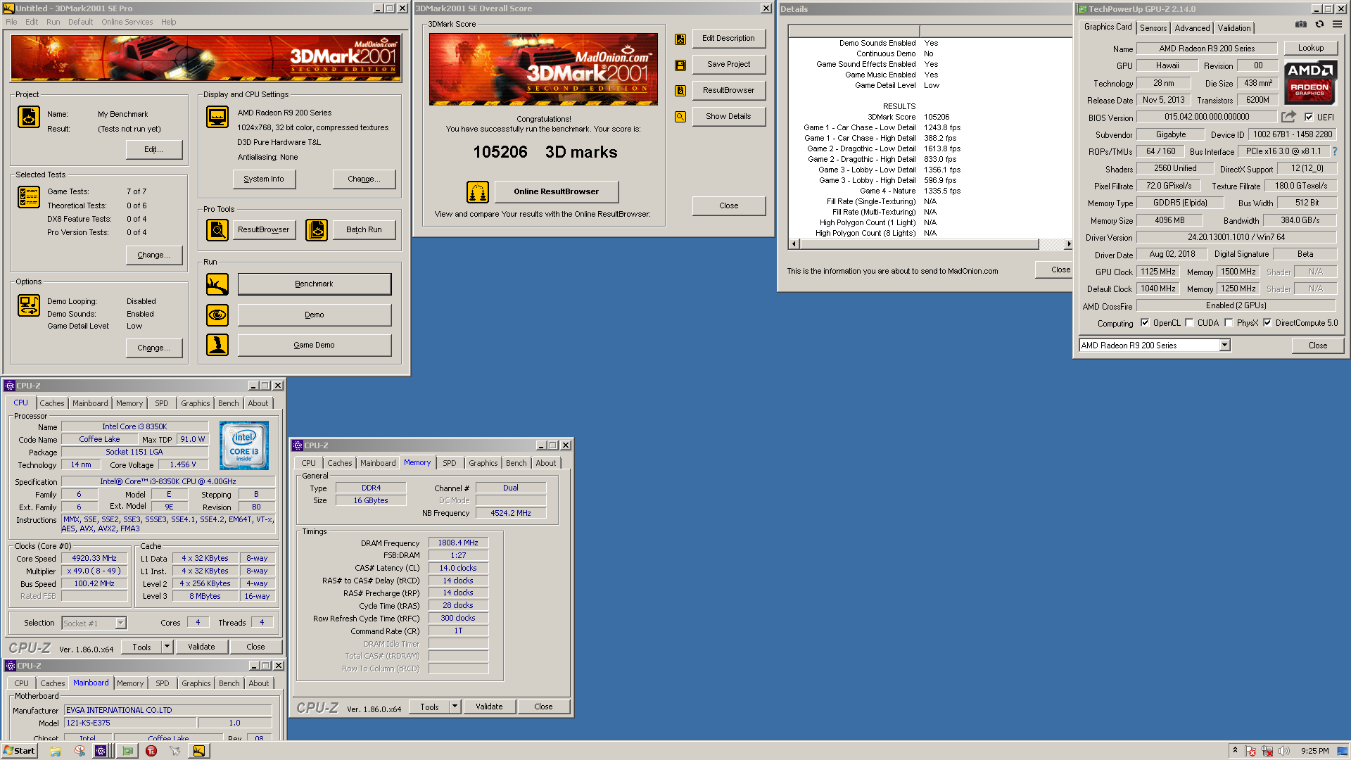Click the network icon in system tray
The height and width of the screenshot is (760, 1351).
point(1267,751)
